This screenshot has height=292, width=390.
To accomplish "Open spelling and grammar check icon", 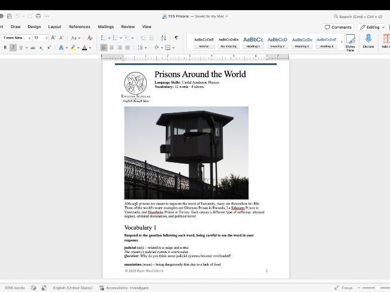I will 34,288.
